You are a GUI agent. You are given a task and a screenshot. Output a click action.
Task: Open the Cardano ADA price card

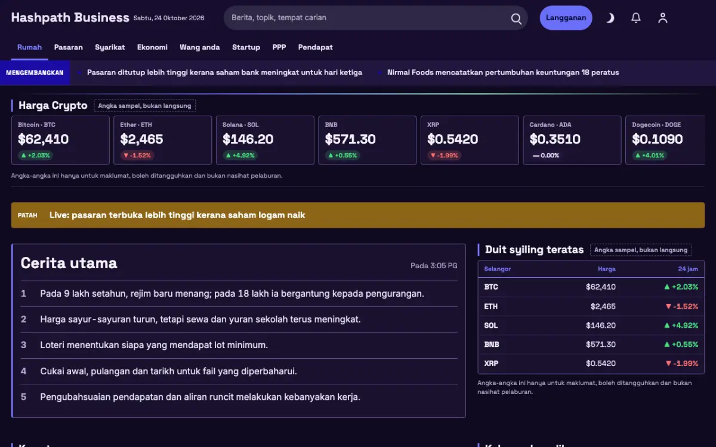572,140
